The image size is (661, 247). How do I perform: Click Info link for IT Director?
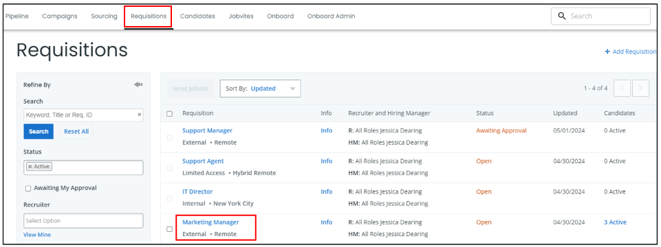(327, 191)
